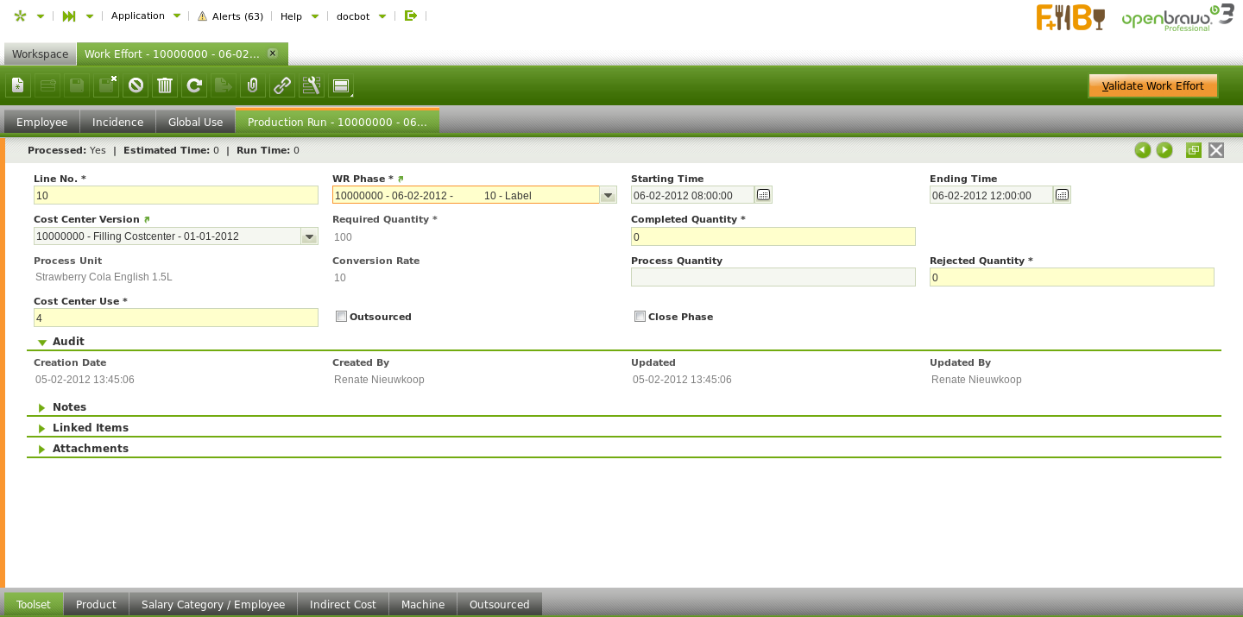
Task: Go to the next record arrow
Action: (1164, 150)
